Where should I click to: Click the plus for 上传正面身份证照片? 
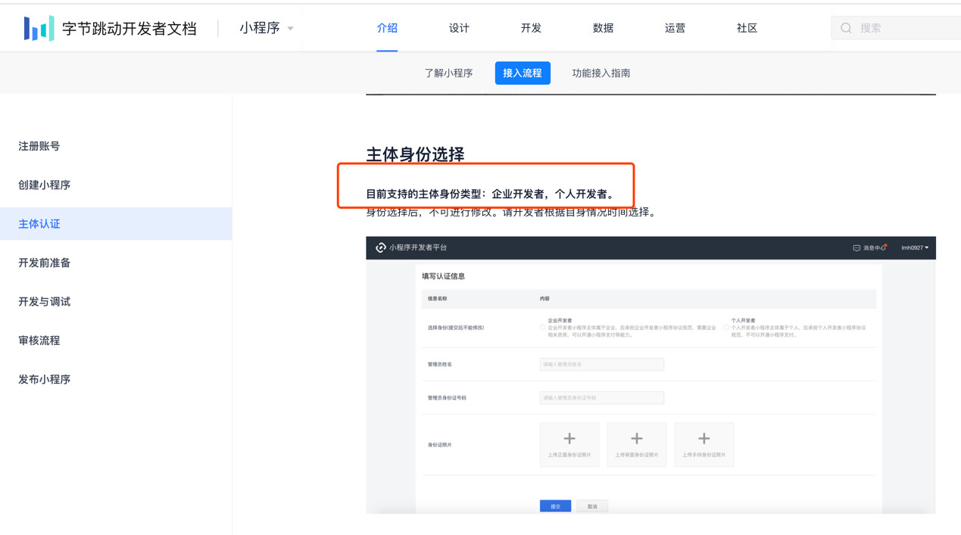[x=569, y=439]
